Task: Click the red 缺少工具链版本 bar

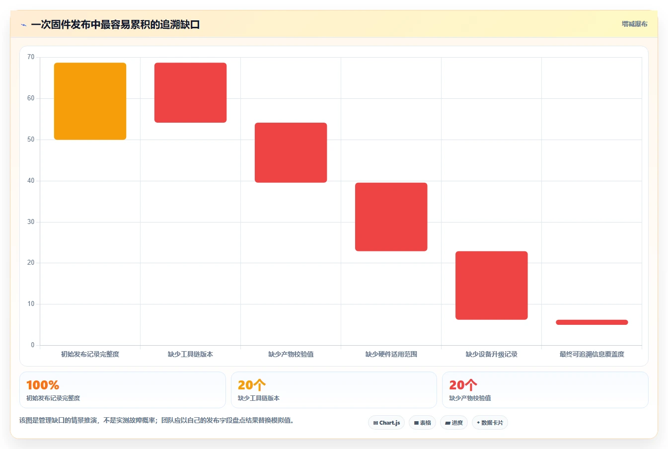Action: coord(190,92)
